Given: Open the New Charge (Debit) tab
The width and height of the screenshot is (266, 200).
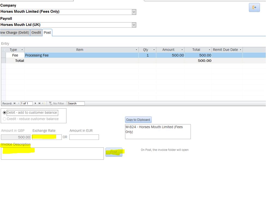Looking at the screenshot, I should pos(15,33).
